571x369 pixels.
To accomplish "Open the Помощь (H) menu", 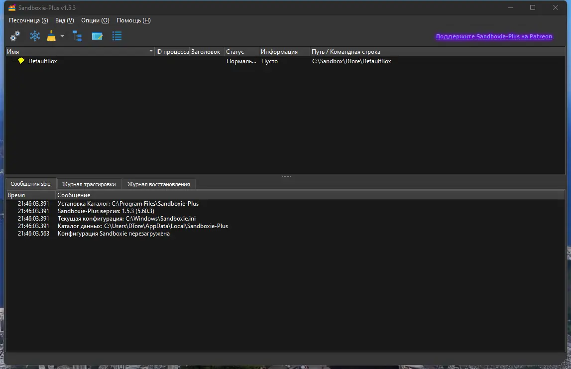I will [x=133, y=20].
